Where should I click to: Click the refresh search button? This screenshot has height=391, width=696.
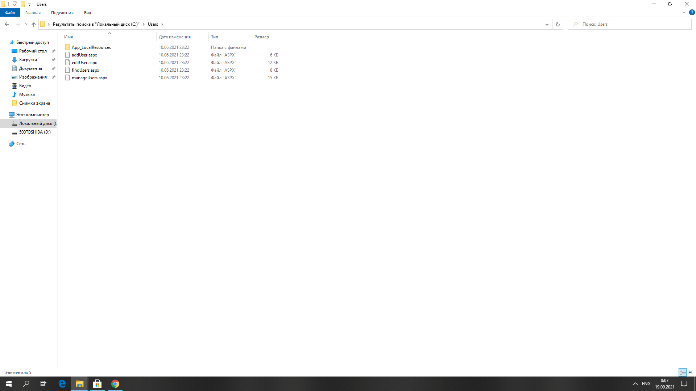tap(558, 24)
